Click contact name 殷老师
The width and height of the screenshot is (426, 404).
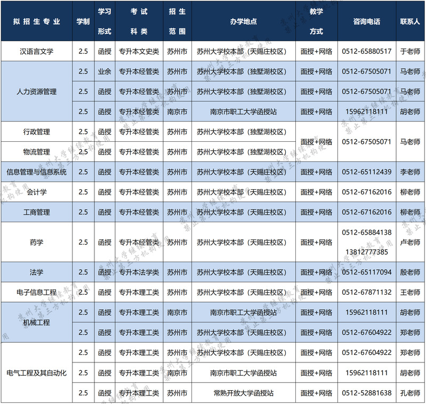(410, 272)
